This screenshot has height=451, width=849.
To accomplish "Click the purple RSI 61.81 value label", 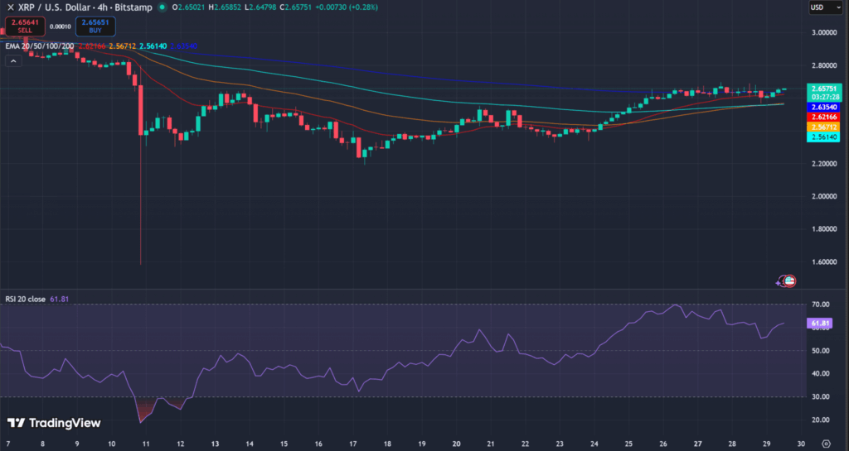I will pyautogui.click(x=820, y=324).
